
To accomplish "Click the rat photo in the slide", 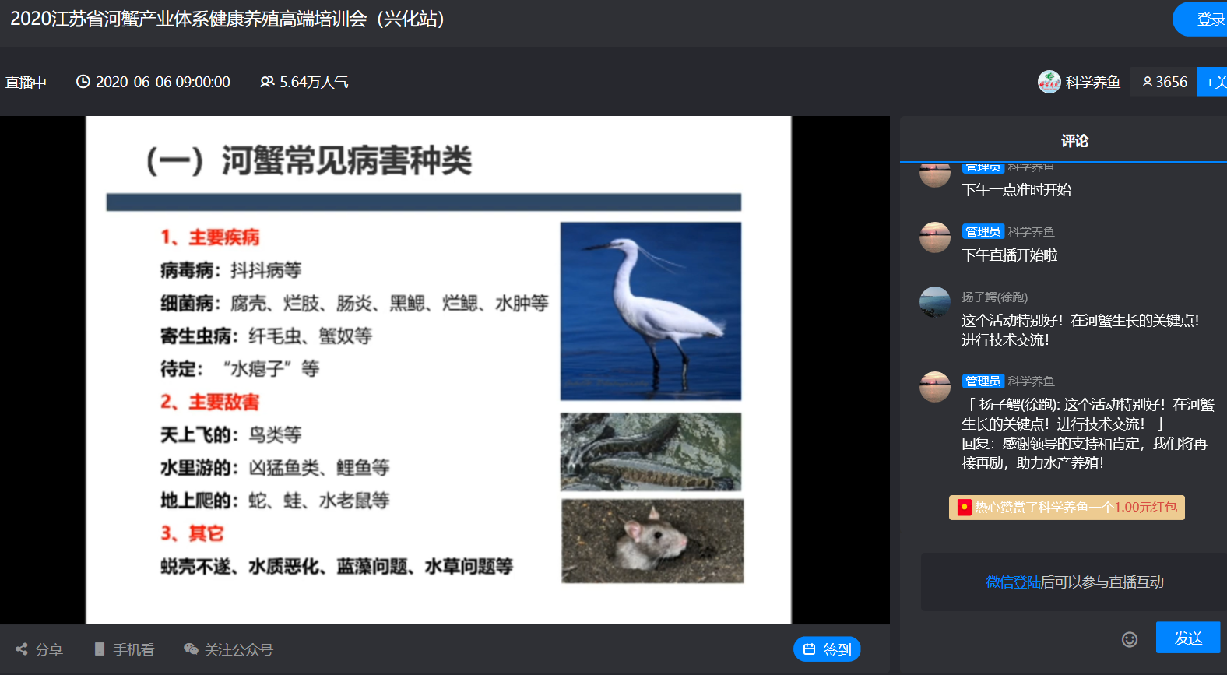I will coord(652,541).
